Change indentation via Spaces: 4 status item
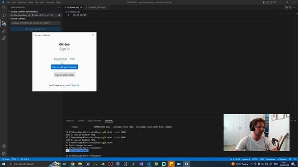Image resolution: width=298 pixels, height=167 pixels. (246, 159)
